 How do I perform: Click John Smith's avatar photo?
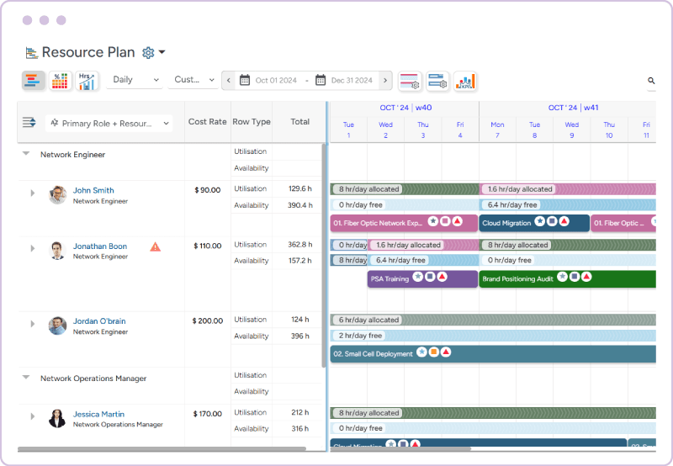click(x=57, y=195)
